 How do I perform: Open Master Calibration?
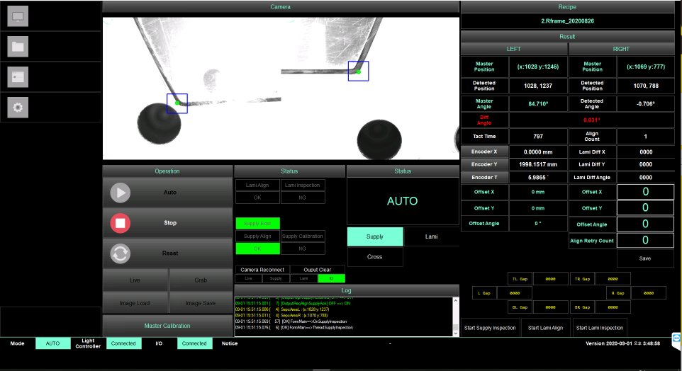point(167,326)
